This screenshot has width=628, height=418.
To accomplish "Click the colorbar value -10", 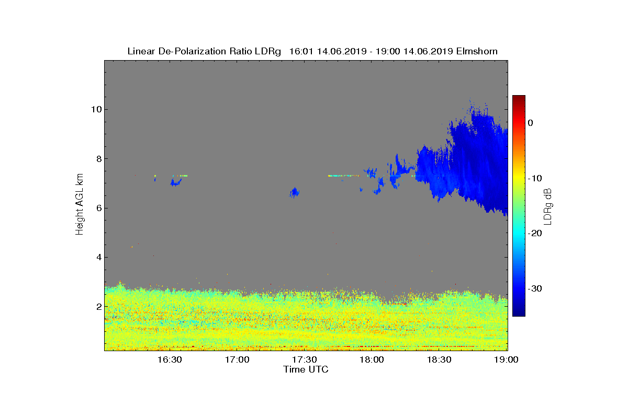I will point(535,178).
